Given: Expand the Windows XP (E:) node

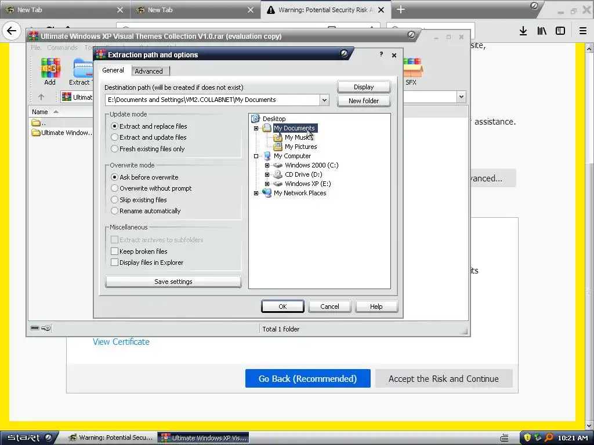Looking at the screenshot, I should [x=267, y=184].
